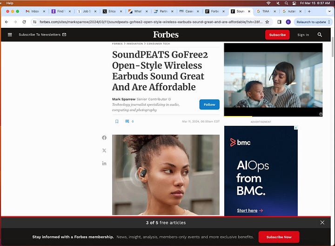335x246 pixels.
Task: Close the Gmail Inbox tab
Action: (44, 11)
